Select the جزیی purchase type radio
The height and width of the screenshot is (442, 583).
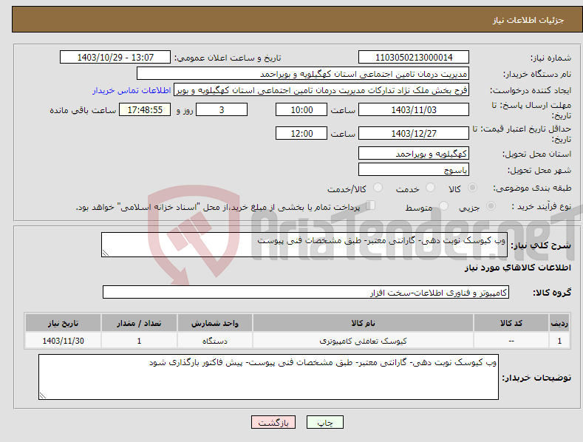coord(491,206)
